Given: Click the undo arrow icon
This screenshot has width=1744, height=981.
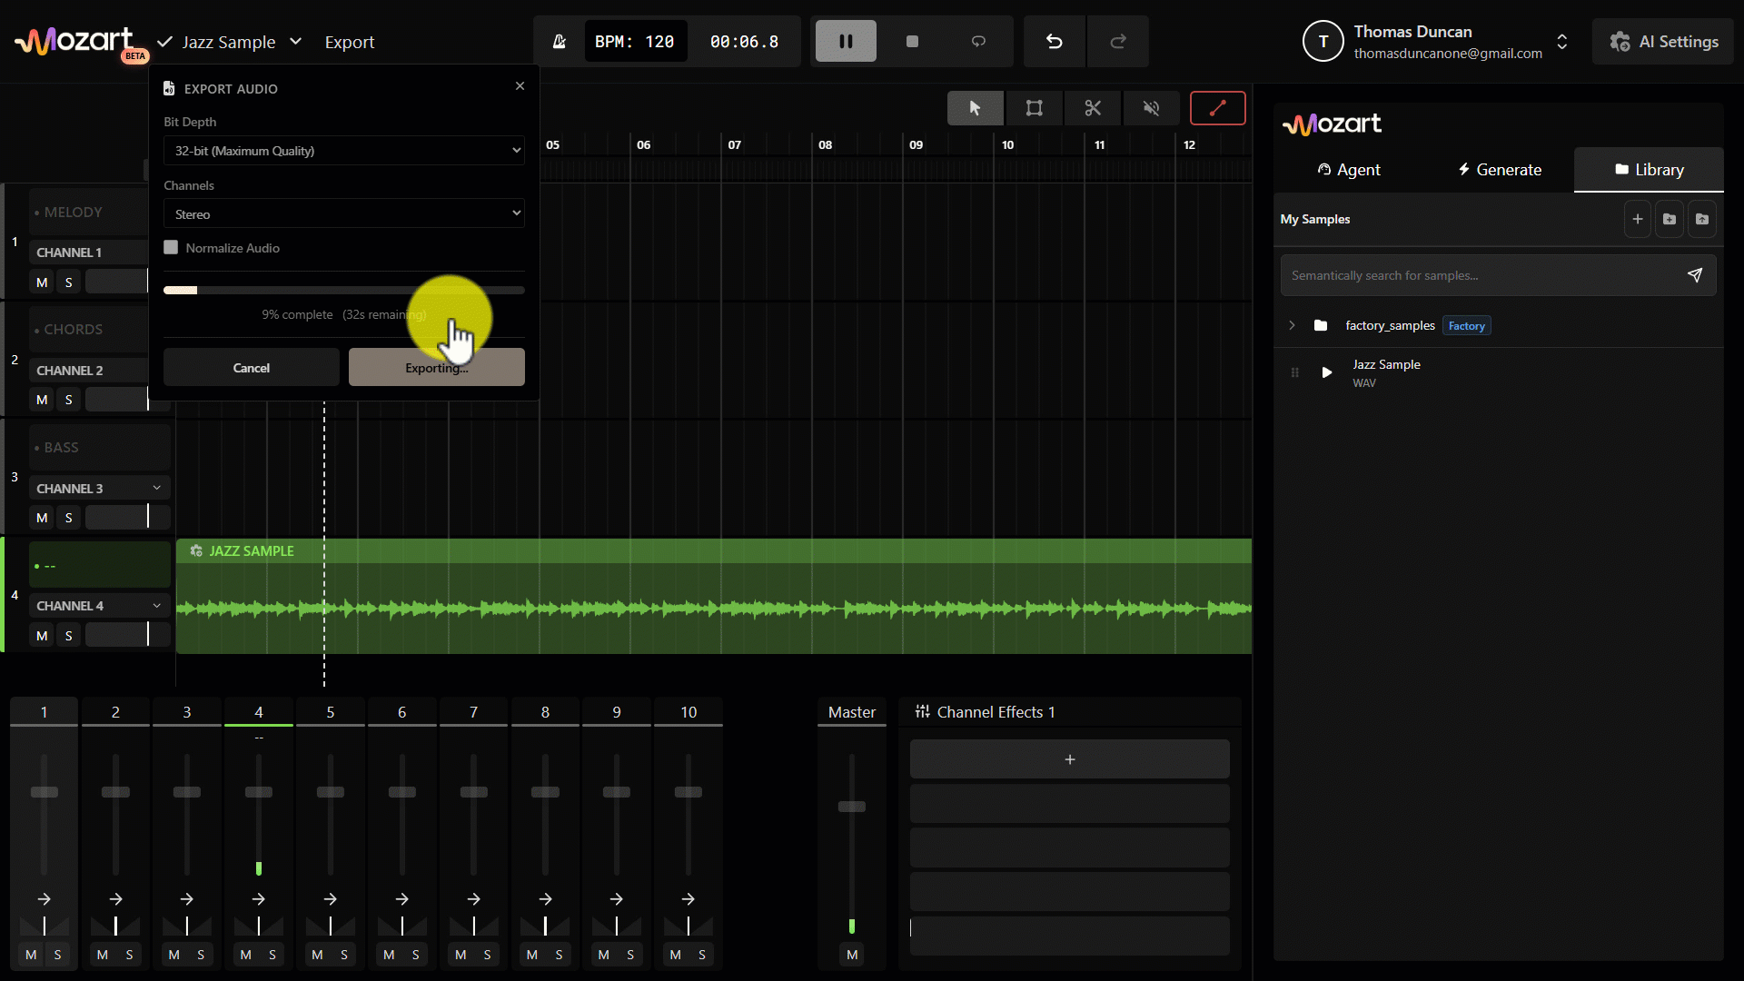Looking at the screenshot, I should click(1054, 42).
